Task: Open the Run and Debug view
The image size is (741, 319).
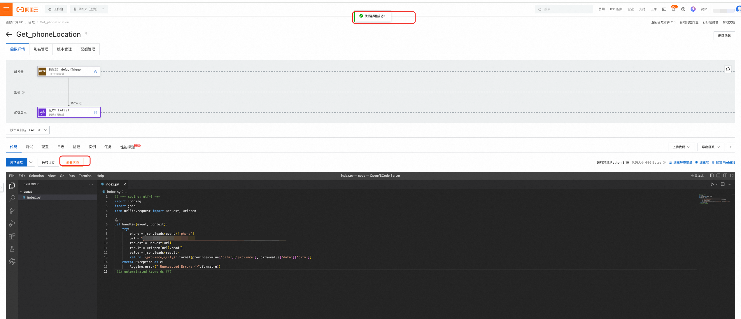Action: 12,224
